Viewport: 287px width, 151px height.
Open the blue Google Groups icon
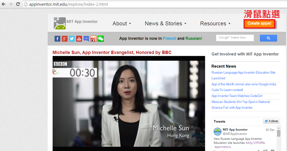click(86, 39)
